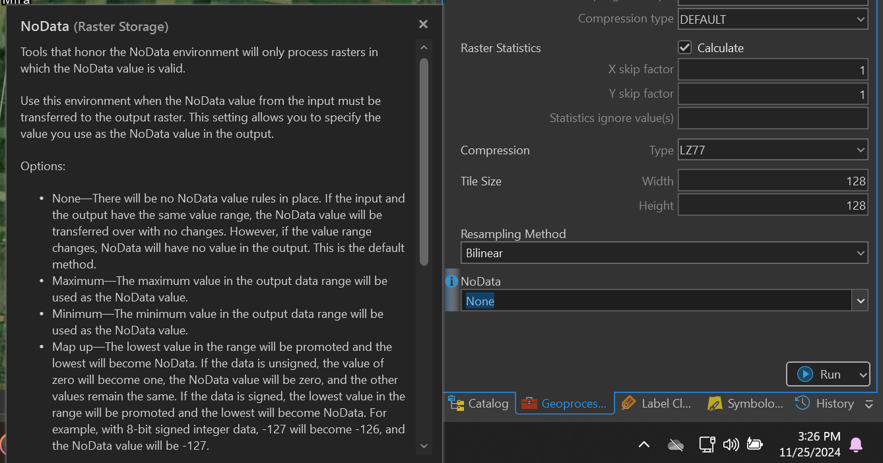Image resolution: width=883 pixels, height=463 pixels.
Task: Click the Symbology paintbrush icon
Action: pos(714,403)
